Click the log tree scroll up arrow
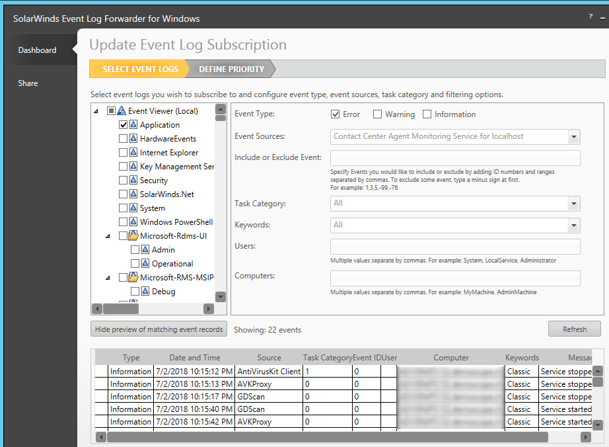The width and height of the screenshot is (609, 447). [x=221, y=109]
